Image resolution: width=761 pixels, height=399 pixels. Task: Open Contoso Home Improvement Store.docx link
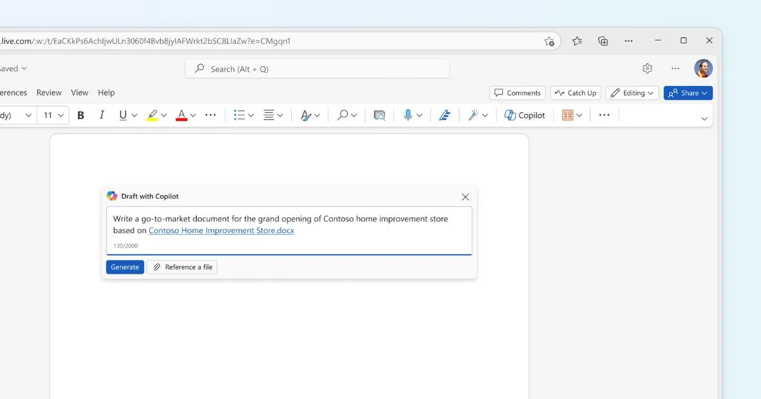[x=221, y=231]
